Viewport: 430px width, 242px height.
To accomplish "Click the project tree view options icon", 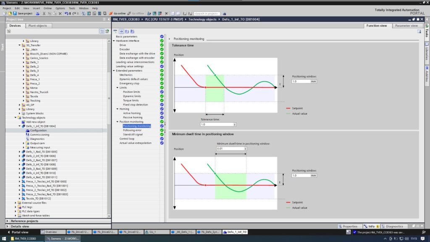I will [102, 31].
